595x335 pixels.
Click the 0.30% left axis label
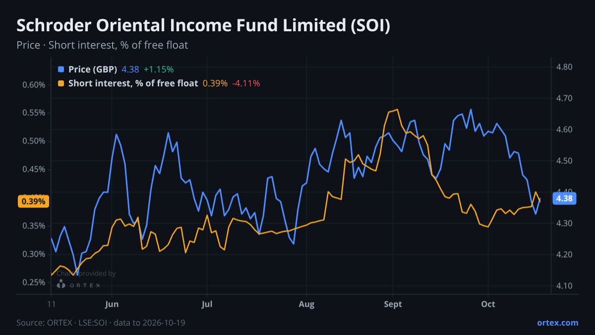click(34, 254)
